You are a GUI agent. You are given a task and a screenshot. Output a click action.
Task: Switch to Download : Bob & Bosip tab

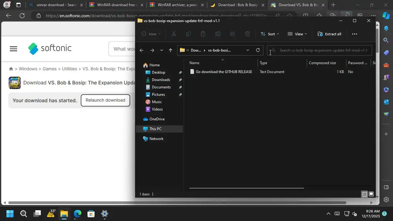click(237, 5)
